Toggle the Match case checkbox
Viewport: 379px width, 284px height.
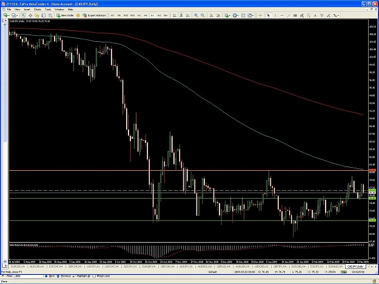pyautogui.click(x=101, y=276)
